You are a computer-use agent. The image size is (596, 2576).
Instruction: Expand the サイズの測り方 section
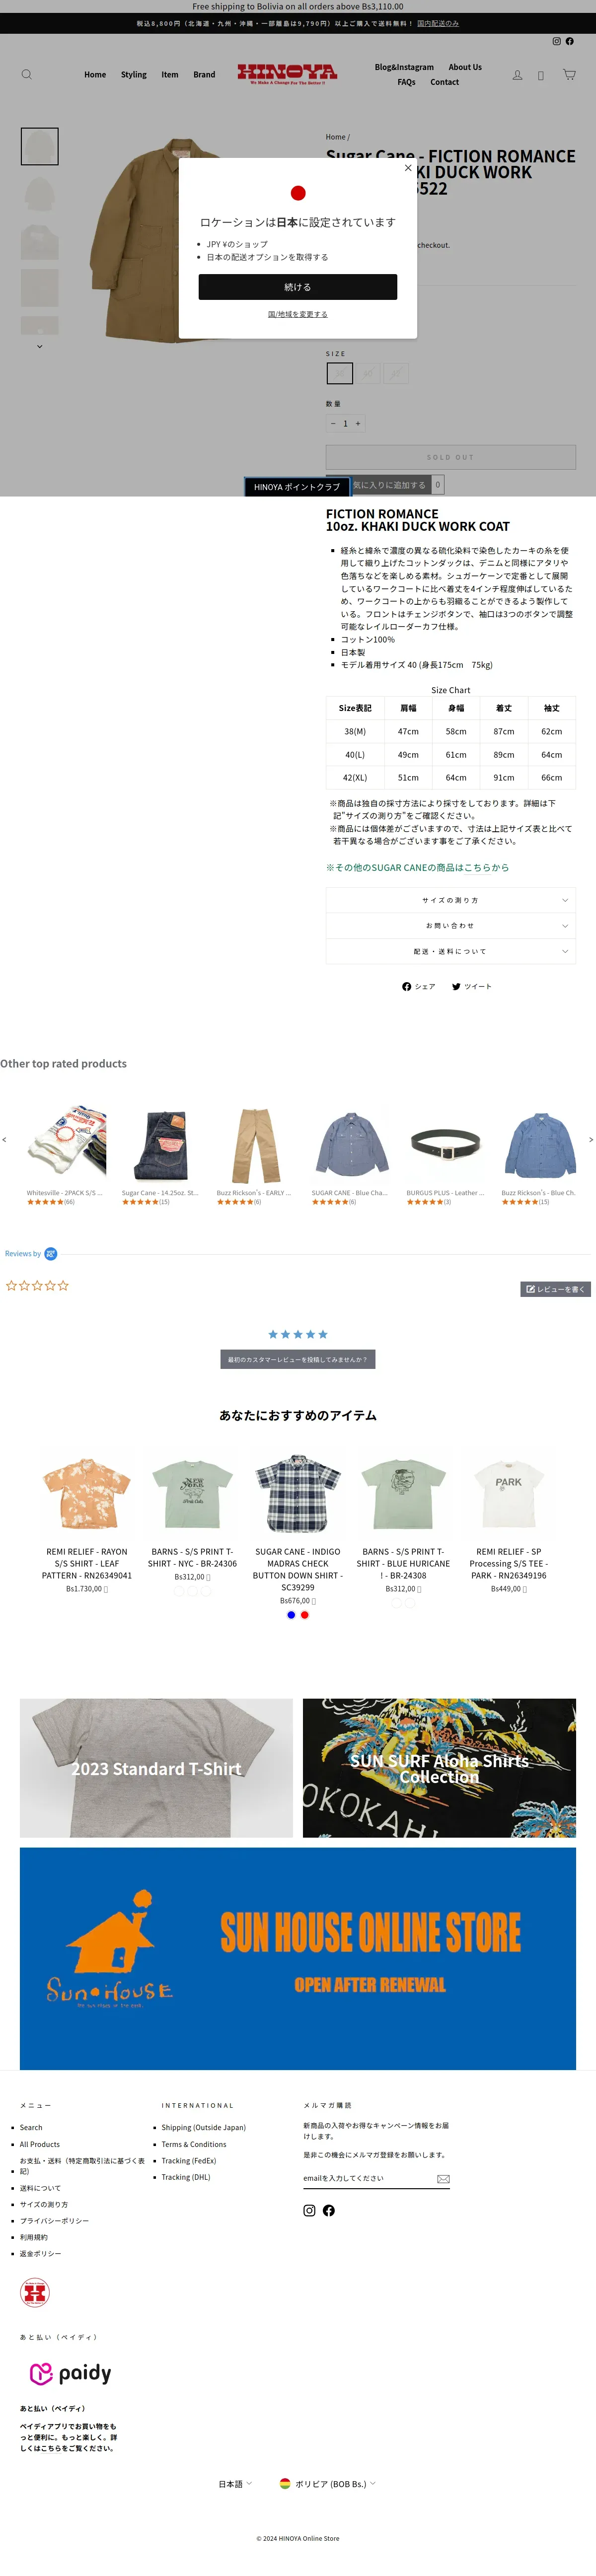click(451, 900)
